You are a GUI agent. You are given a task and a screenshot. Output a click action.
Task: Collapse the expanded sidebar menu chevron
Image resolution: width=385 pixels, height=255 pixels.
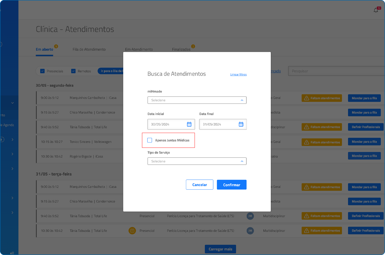12,103
